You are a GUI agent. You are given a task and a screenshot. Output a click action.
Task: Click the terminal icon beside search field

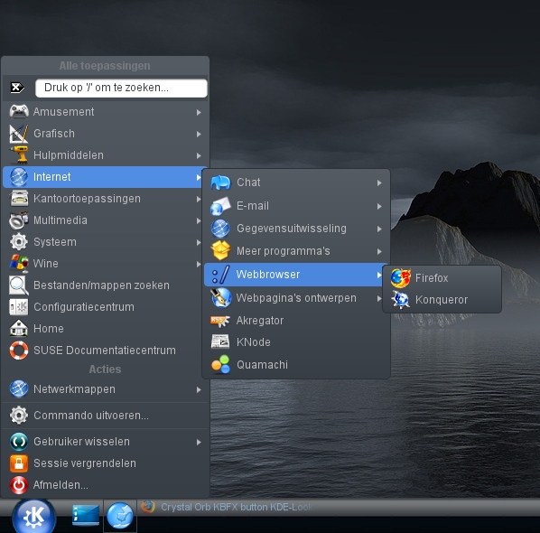(x=17, y=88)
